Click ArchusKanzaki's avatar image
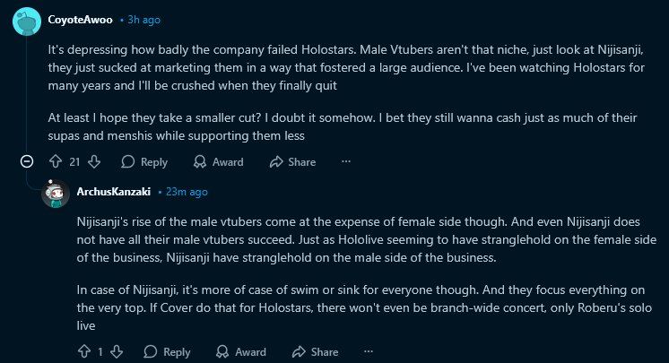This screenshot has width=669, height=363. click(x=56, y=194)
